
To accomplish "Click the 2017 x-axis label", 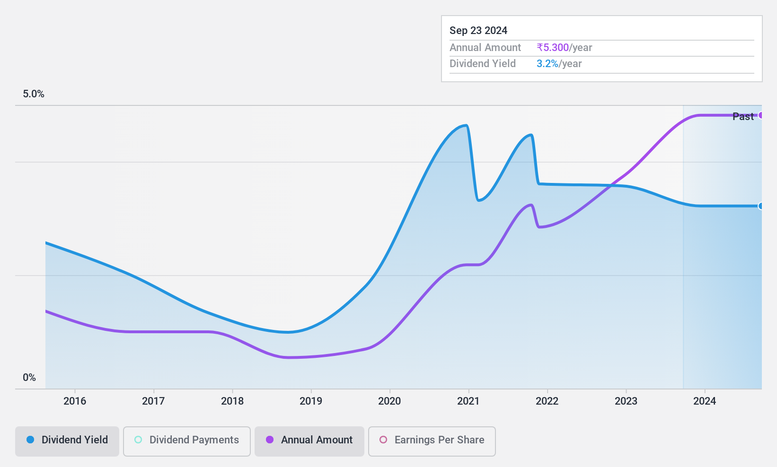I will 153,401.
